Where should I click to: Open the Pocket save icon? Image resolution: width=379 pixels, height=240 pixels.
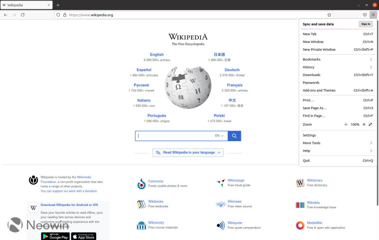click(365, 15)
